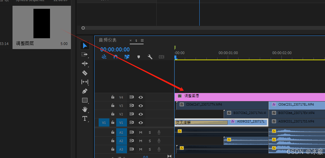Click the zoom scrollbar handle circle
Screen dimensions: 325x158
point(83,28)
